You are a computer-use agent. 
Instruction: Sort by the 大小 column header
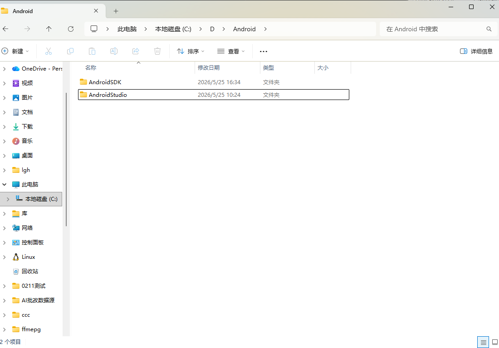point(323,67)
